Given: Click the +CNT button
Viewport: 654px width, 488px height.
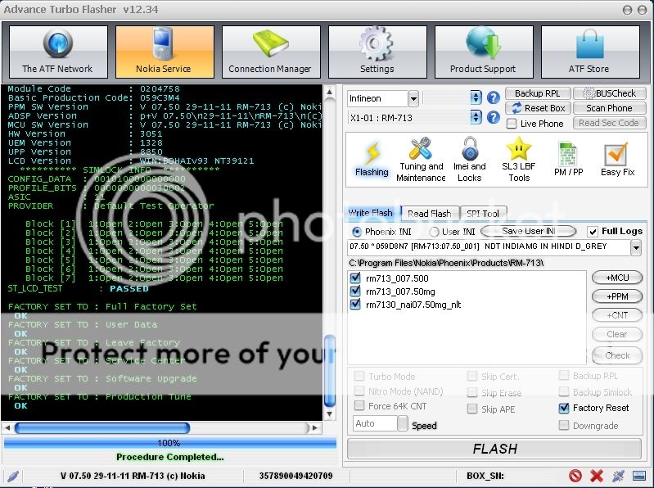Looking at the screenshot, I should point(617,315).
